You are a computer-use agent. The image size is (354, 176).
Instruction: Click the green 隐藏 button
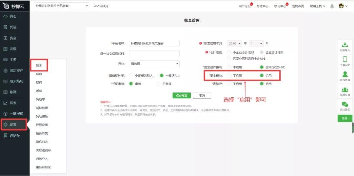[345, 118]
